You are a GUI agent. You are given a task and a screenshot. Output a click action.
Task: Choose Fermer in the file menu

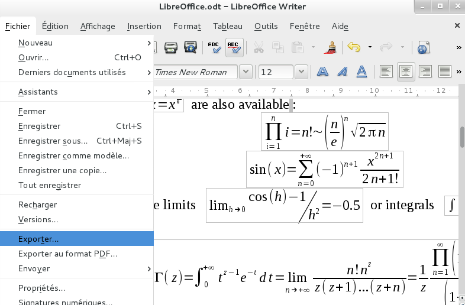77,112
